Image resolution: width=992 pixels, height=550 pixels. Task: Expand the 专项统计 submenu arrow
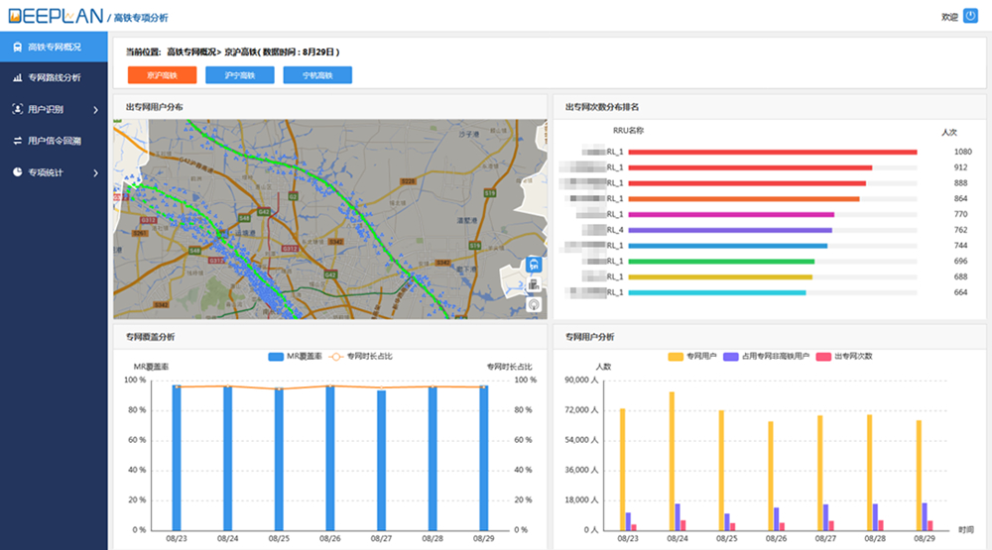pyautogui.click(x=95, y=172)
